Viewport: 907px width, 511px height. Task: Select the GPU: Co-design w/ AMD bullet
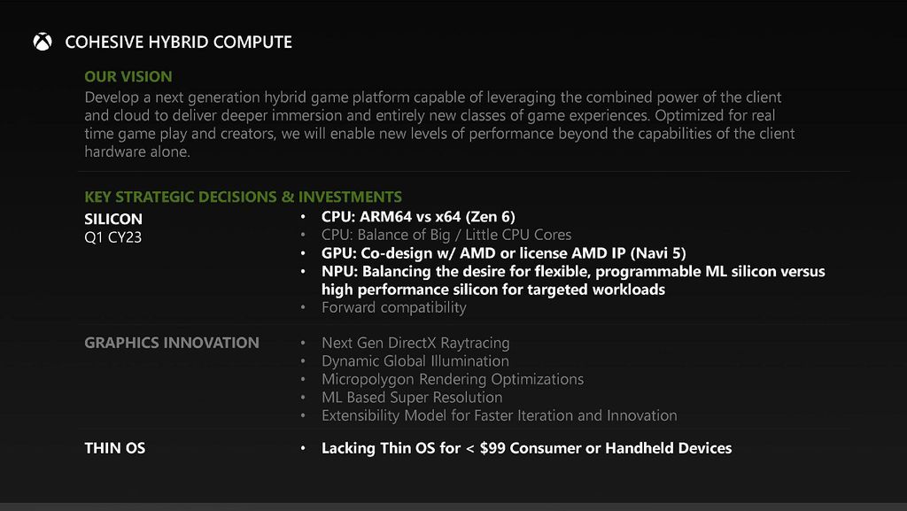point(503,253)
